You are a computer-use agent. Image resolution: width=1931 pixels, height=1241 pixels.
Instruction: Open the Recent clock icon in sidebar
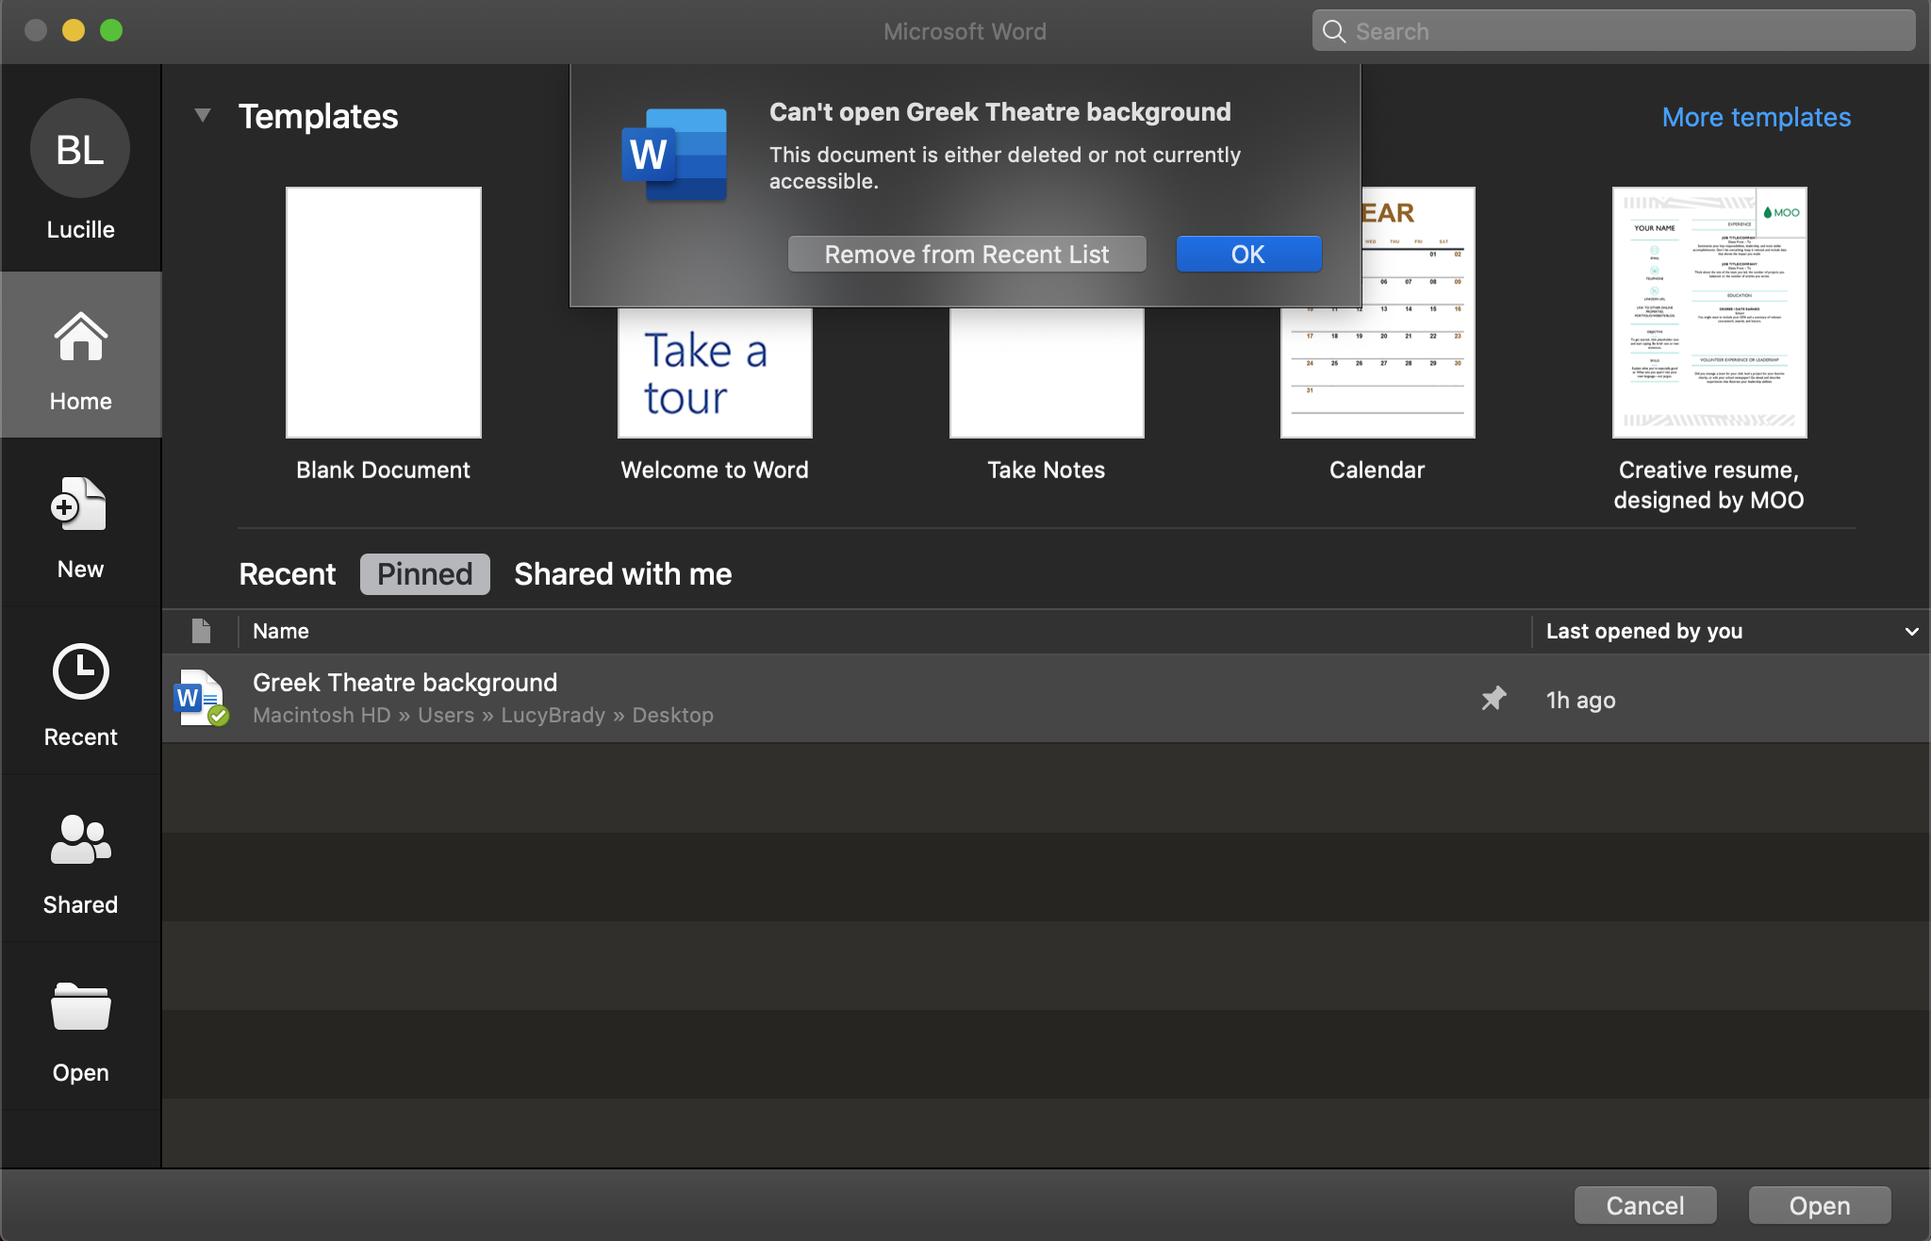[x=80, y=672]
